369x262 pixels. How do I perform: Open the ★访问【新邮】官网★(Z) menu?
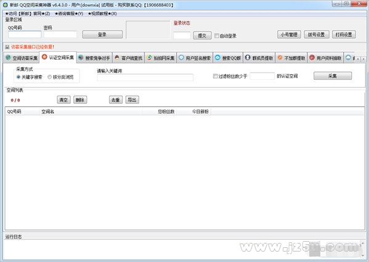(28, 14)
